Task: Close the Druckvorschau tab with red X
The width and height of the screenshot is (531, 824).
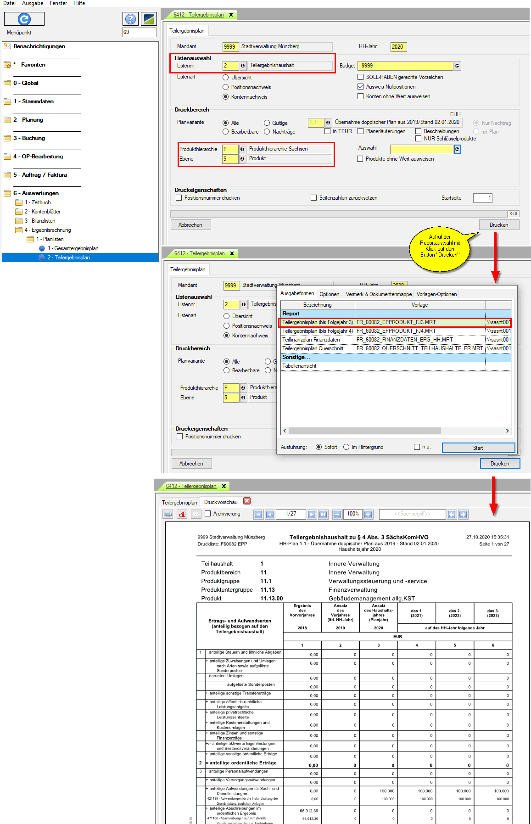Action: [x=247, y=501]
